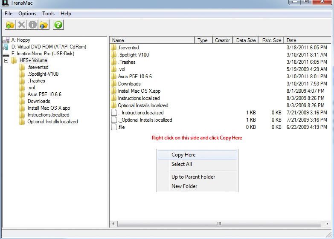Click the .file document icon
The image size is (334, 239).
click(114, 127)
